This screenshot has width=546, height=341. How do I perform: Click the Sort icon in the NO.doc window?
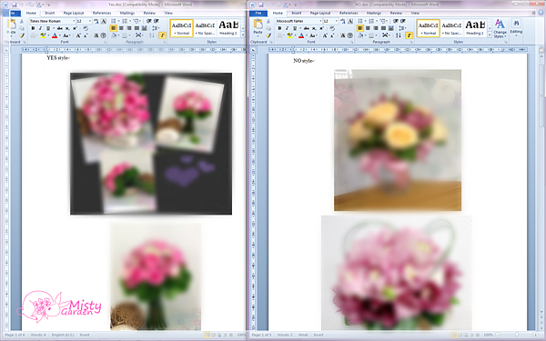(399, 35)
